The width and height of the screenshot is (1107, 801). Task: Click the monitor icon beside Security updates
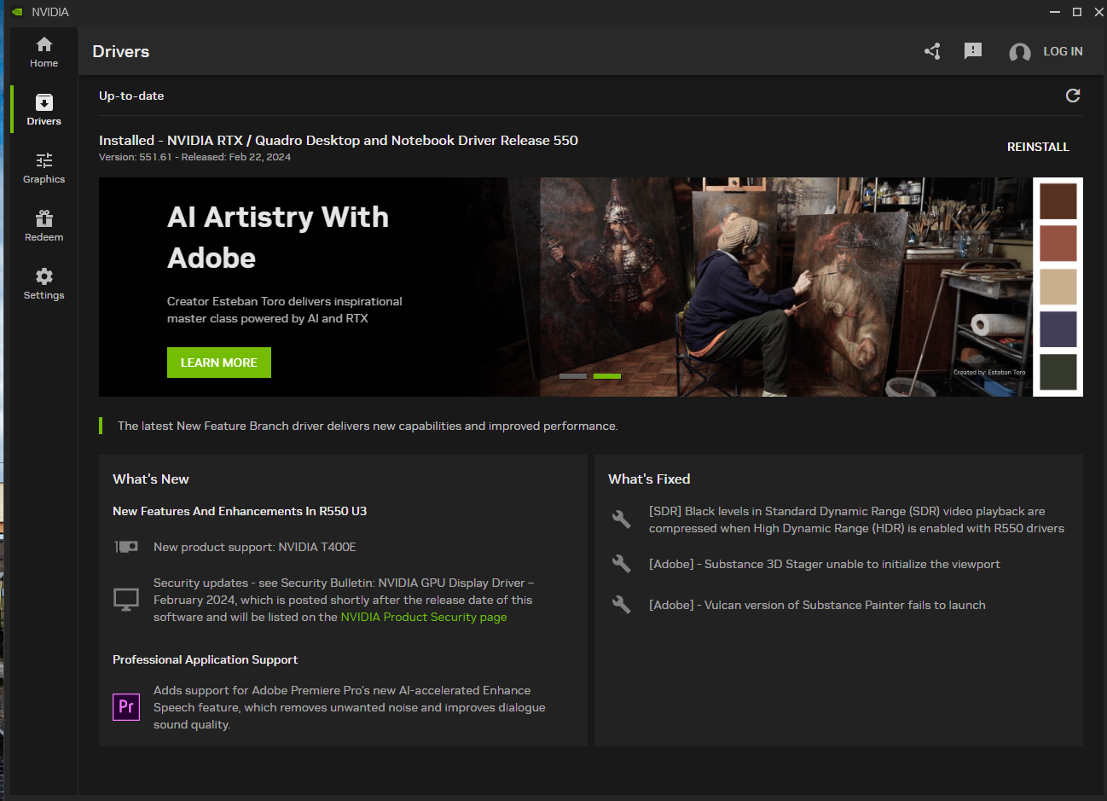click(x=126, y=600)
